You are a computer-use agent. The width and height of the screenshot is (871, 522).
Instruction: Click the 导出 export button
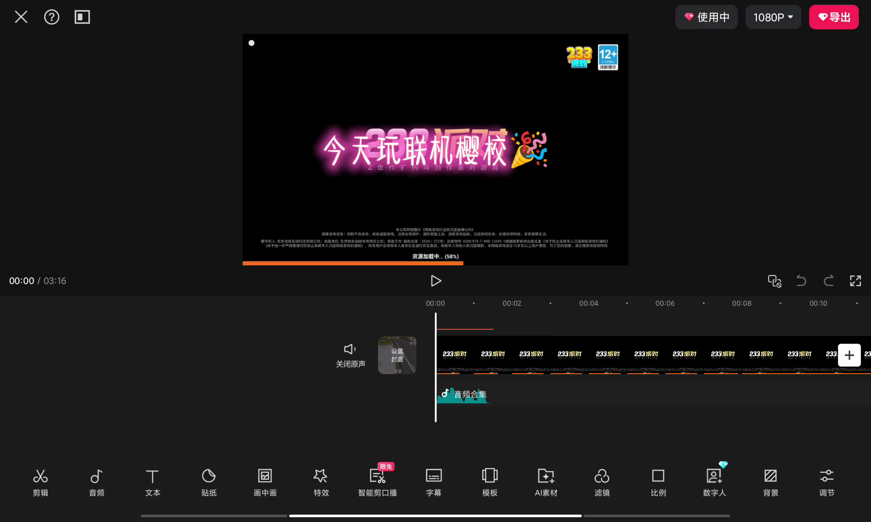[x=834, y=17]
